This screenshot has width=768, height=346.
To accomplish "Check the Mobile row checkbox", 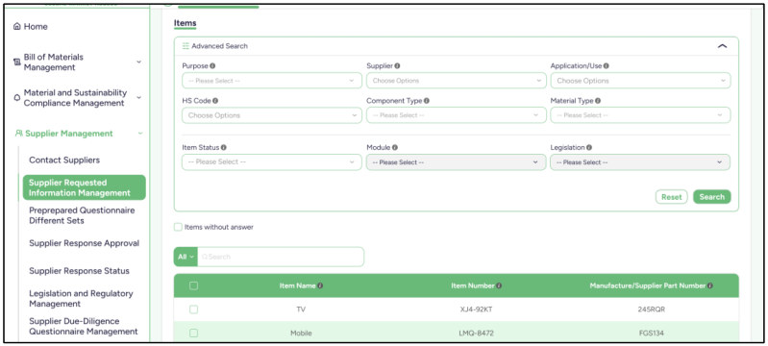I will 193,334.
